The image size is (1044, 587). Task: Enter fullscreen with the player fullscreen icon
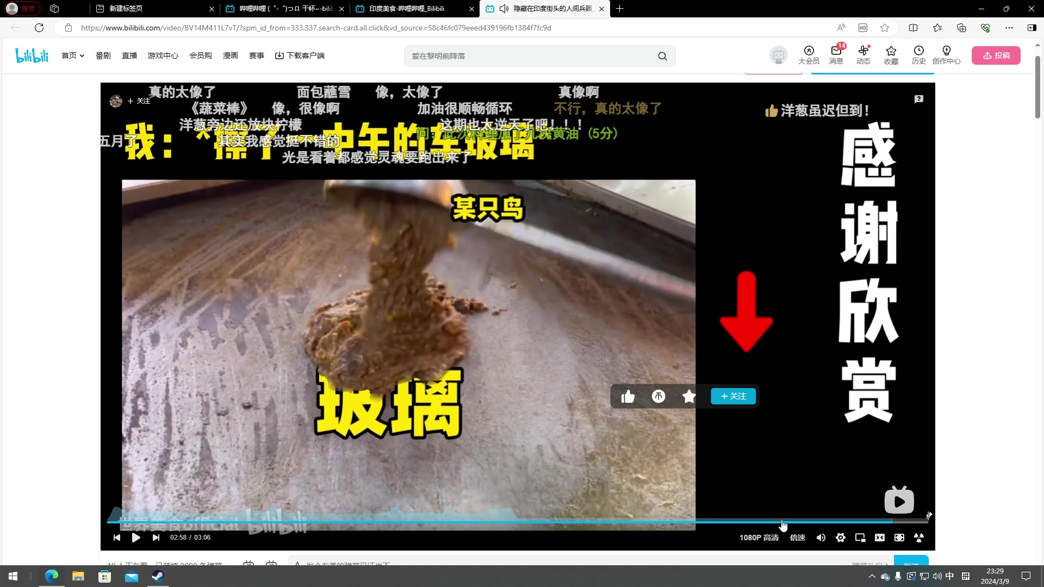click(x=899, y=538)
